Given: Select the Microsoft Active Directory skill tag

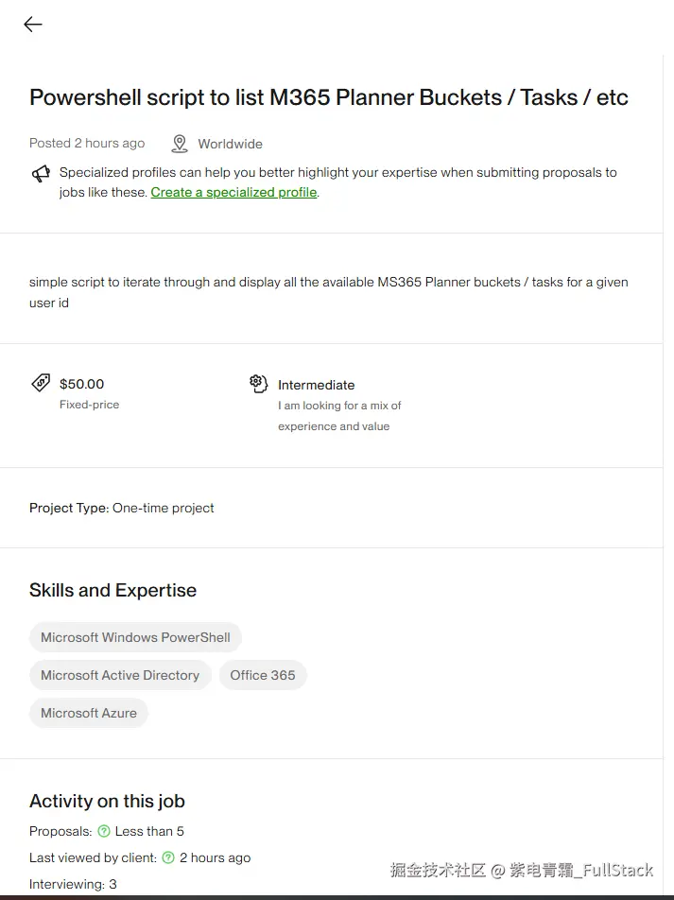Looking at the screenshot, I should pos(120,675).
